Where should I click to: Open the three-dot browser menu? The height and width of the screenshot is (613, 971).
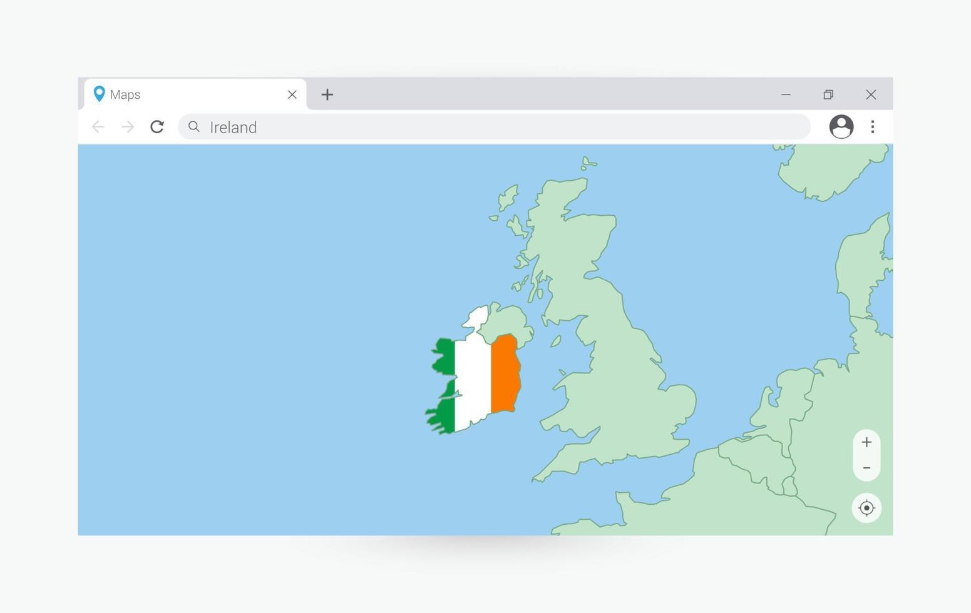click(x=872, y=127)
